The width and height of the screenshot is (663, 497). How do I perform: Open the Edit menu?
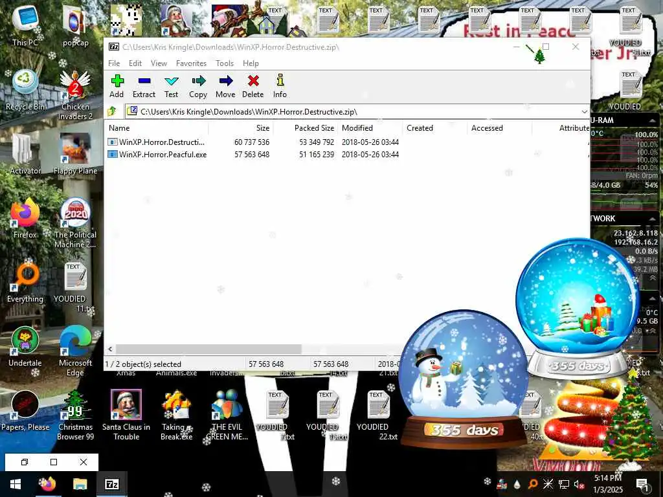point(135,63)
